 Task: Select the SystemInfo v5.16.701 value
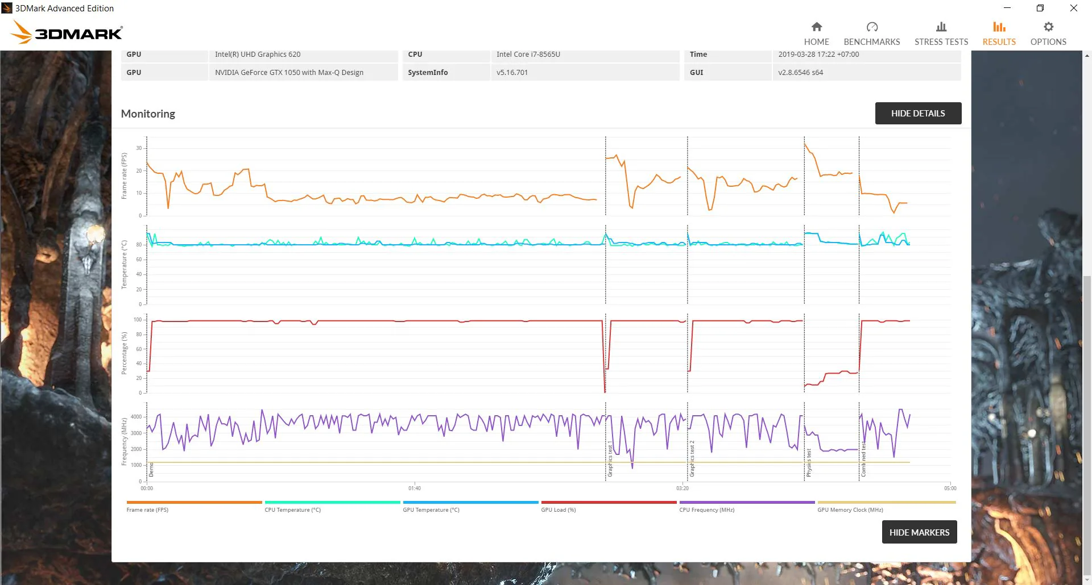click(512, 73)
